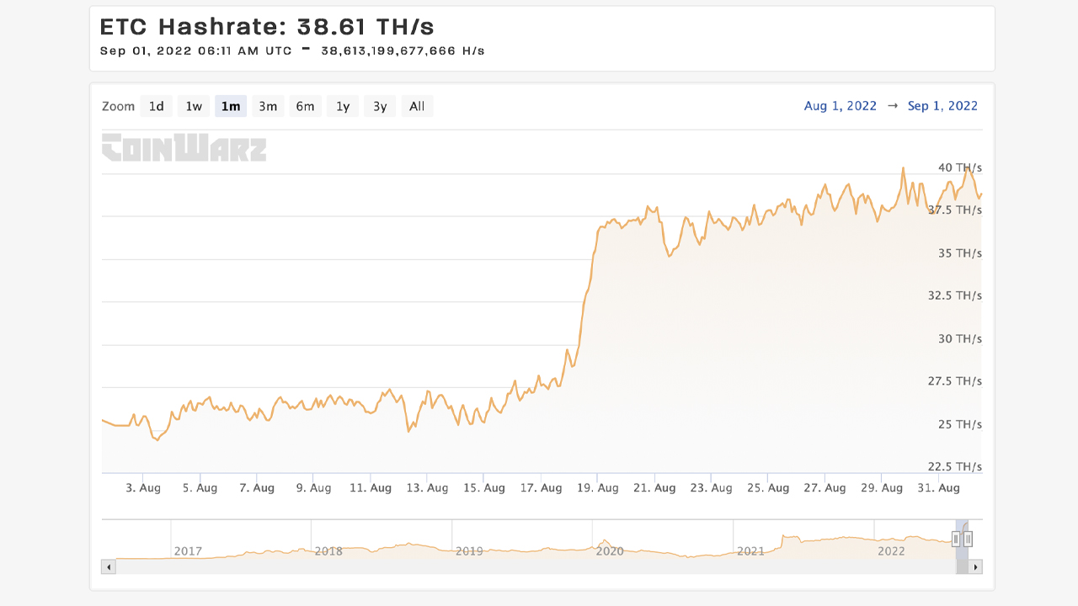Click the 23. Aug x-axis label
Image resolution: width=1078 pixels, height=606 pixels.
tap(711, 488)
